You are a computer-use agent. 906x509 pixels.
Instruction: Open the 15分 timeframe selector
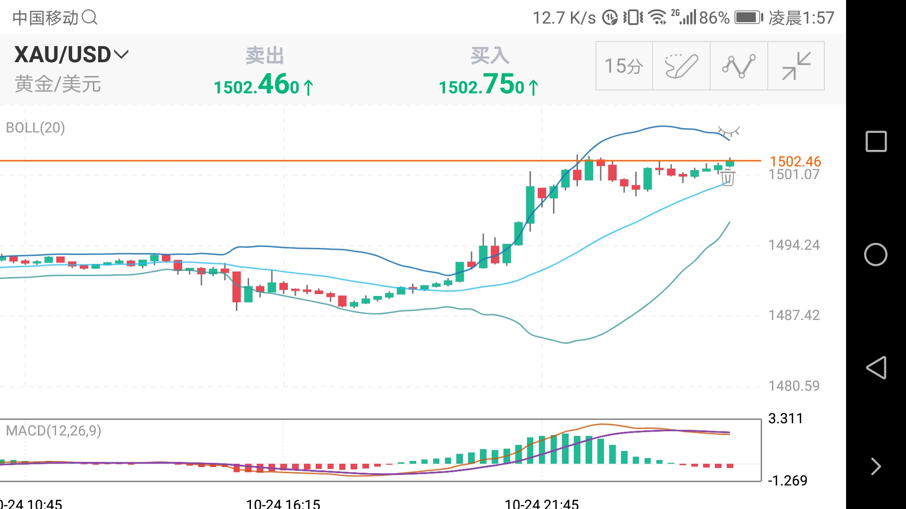pos(624,66)
